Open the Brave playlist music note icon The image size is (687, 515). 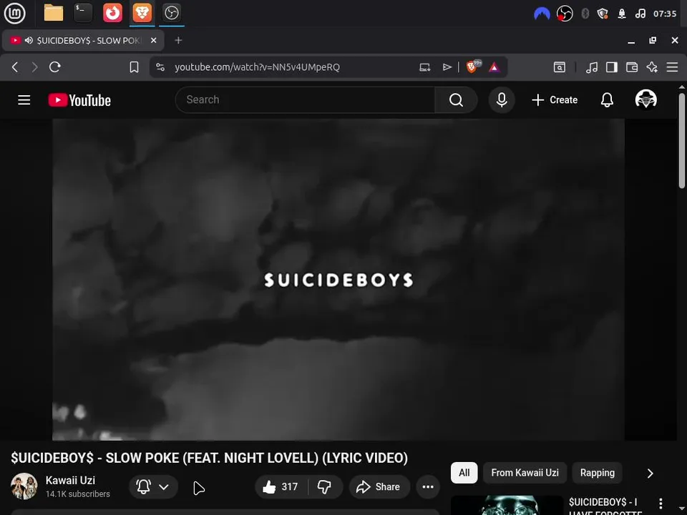pyautogui.click(x=592, y=67)
